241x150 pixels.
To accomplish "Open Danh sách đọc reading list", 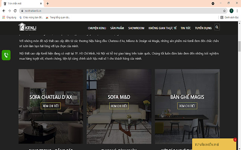I will [229, 18].
